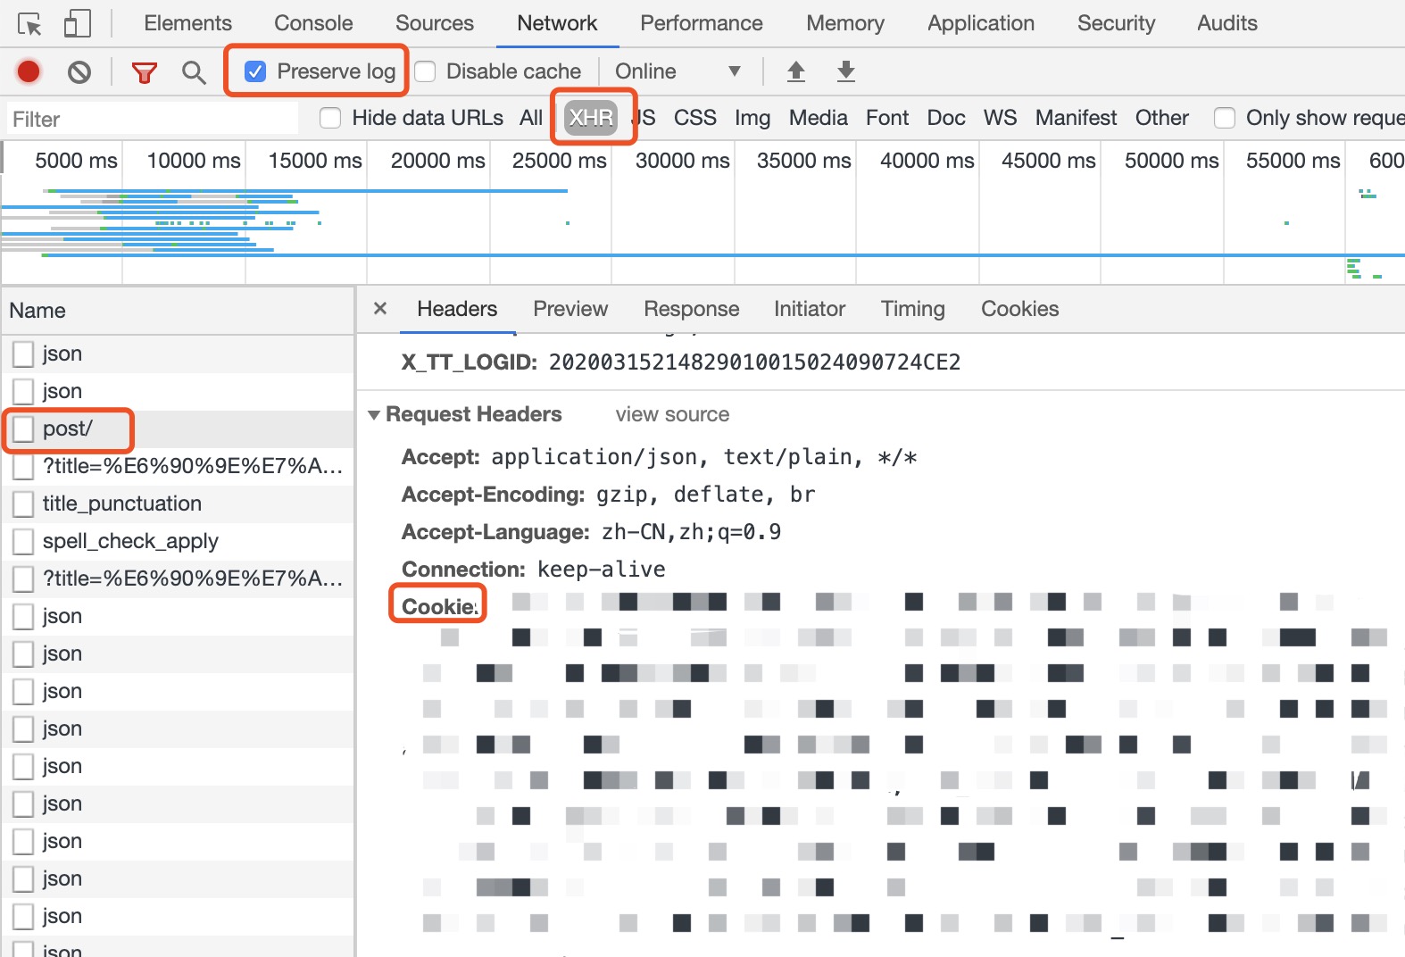Show the Initiator detail tab
The height and width of the screenshot is (957, 1405).
coord(810,309)
